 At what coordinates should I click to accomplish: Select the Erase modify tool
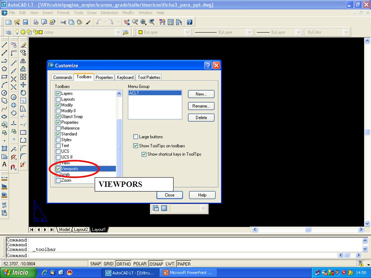pyautogui.click(x=23, y=45)
